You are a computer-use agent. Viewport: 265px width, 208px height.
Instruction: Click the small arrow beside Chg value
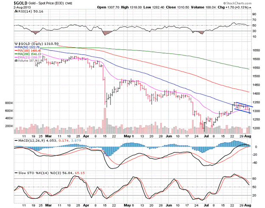pos(250,8)
